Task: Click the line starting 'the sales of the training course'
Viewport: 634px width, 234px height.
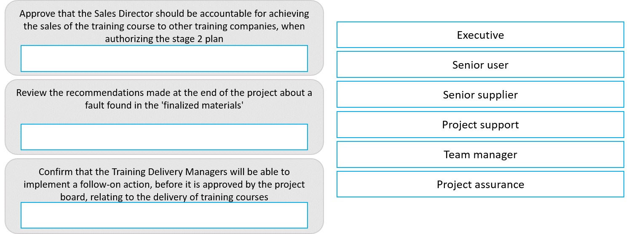Action: 164,26
